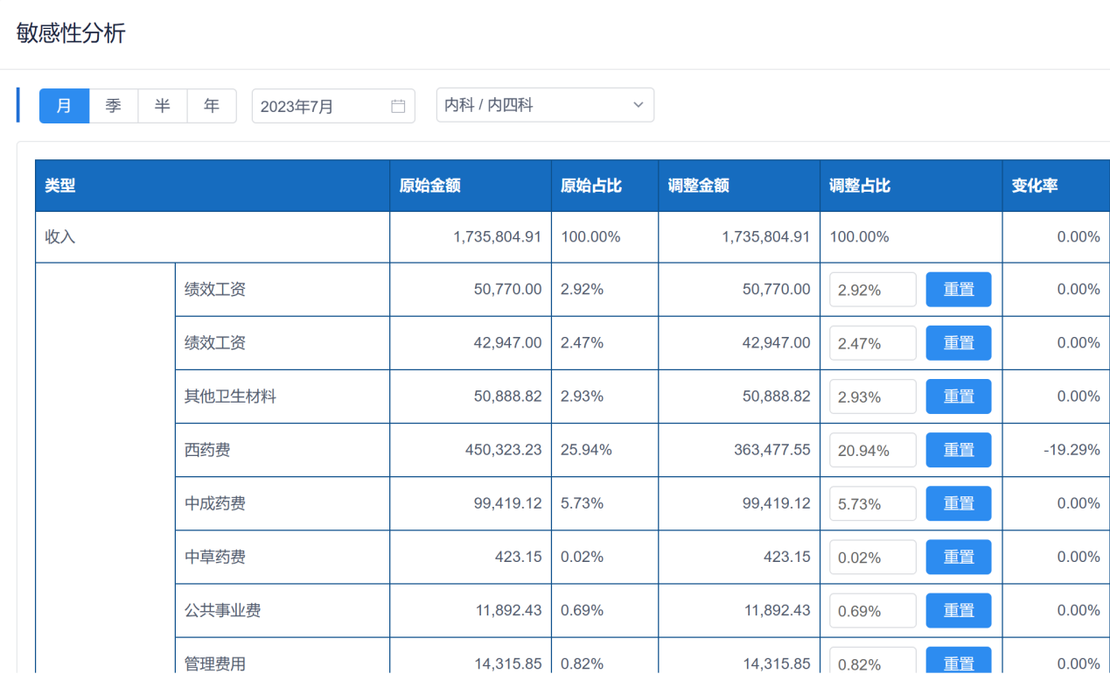
Task: Select the 收入 row label
Action: click(x=60, y=237)
